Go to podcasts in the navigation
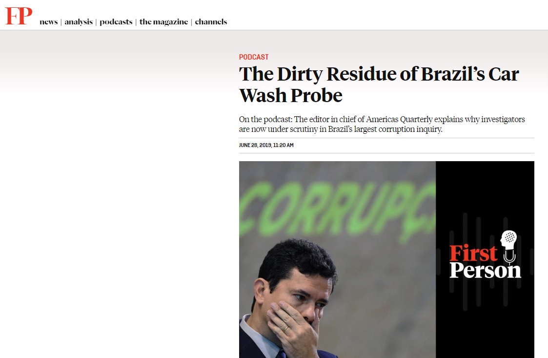This screenshot has width=548, height=358. [116, 21]
